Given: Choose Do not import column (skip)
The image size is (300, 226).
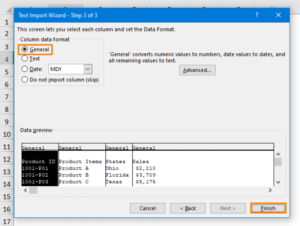Looking at the screenshot, I should 25,79.
